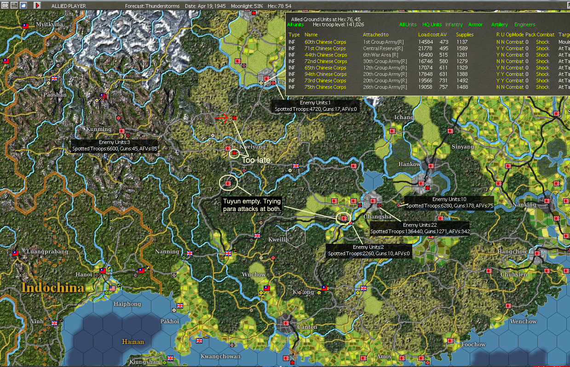
Task: Select Japanese flag base at Foochow
Action: 450,341
